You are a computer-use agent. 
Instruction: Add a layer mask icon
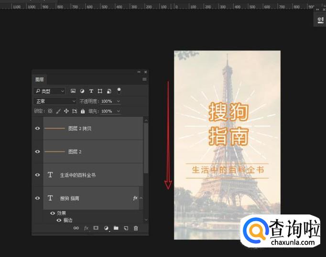(x=96, y=228)
